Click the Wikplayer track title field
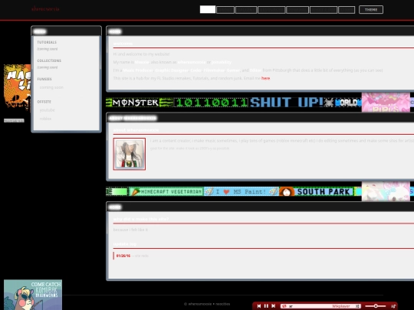414x310 pixels. click(320, 306)
